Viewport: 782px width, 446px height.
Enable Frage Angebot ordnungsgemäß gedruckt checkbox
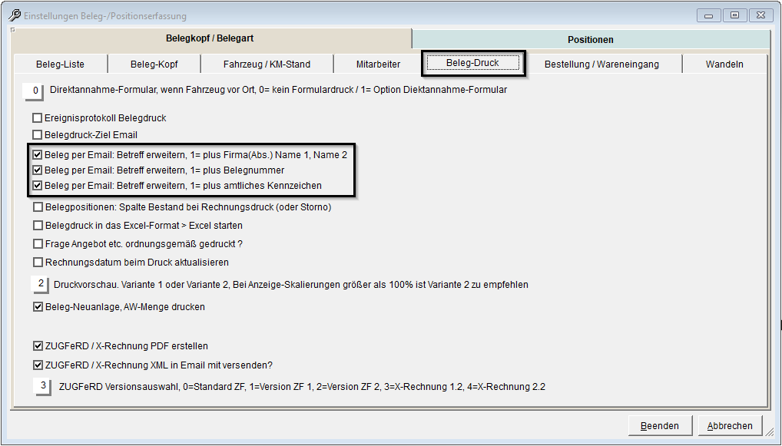tap(38, 243)
